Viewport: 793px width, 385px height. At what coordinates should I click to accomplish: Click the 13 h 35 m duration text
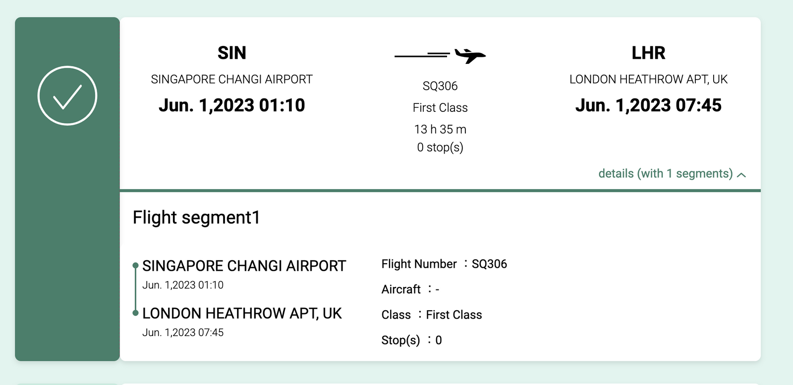[440, 130]
